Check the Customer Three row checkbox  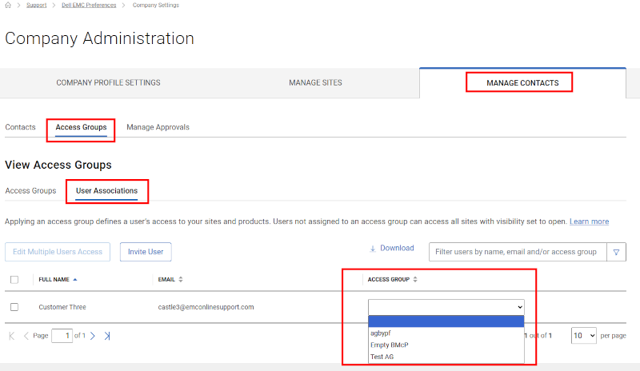[14, 307]
